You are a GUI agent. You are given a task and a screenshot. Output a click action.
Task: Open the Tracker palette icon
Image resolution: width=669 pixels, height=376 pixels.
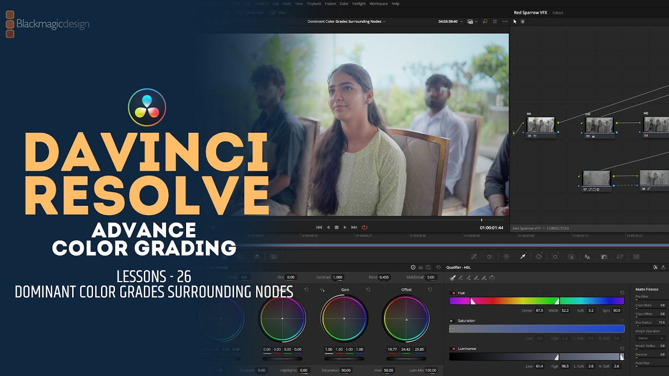point(555,256)
